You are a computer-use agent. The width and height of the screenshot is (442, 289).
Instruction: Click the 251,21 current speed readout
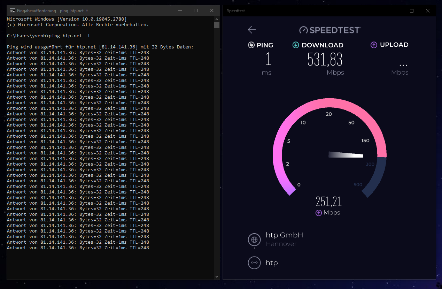click(328, 201)
